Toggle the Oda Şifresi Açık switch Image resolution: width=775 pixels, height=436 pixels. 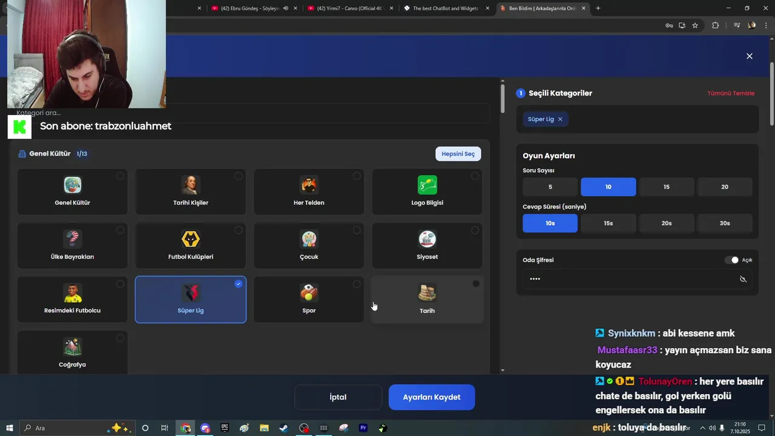[x=732, y=260]
